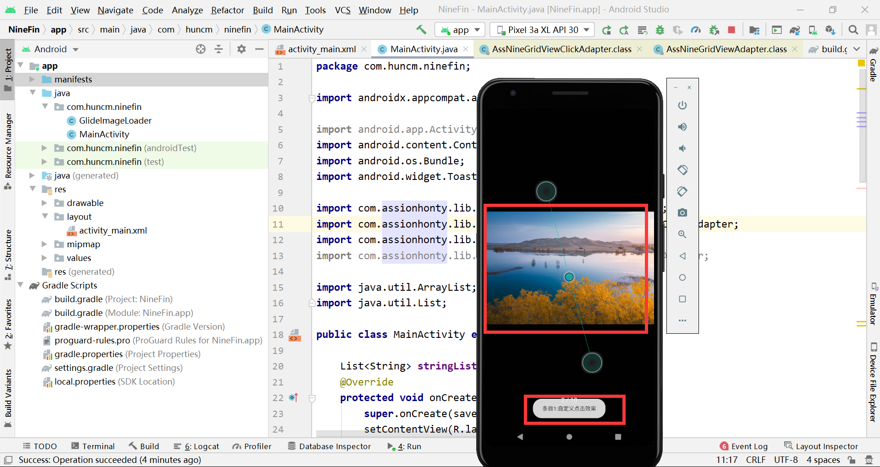Image resolution: width=880 pixels, height=467 pixels.
Task: Hide the Project panel with minus icon
Action: (x=259, y=49)
